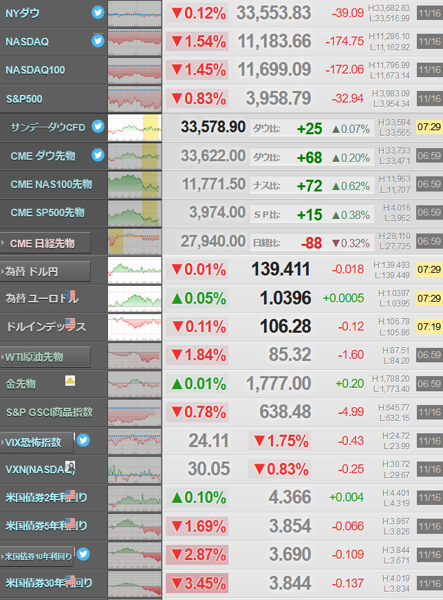Click the Twitter icon beside NASDAQ
Image resolution: width=443 pixels, height=600 pixels.
point(98,41)
